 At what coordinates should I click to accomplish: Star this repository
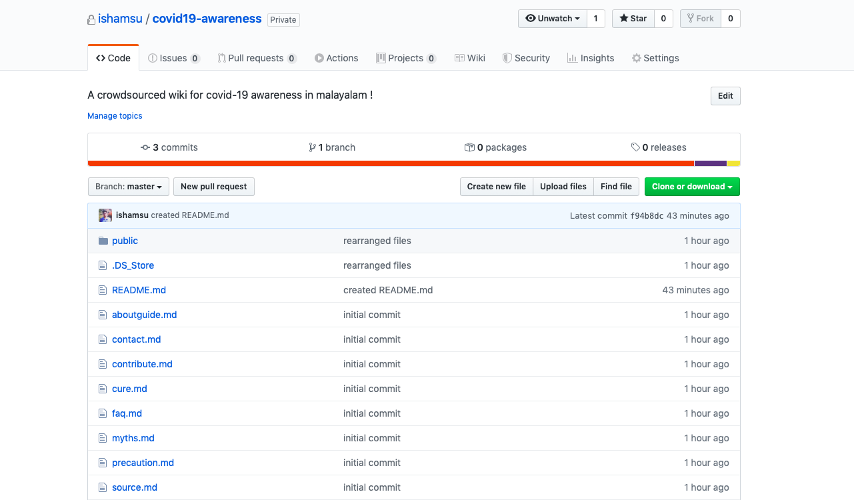[633, 19]
